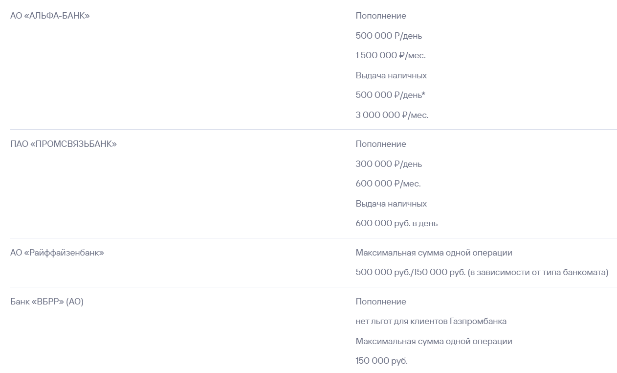Click Promsvyazbank's Пополнение heading
This screenshot has width=617, height=373.
tap(381, 144)
